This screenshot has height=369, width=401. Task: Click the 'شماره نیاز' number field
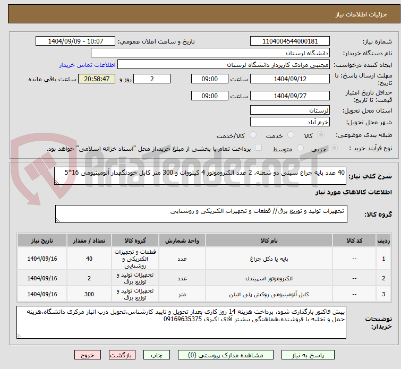pos(289,41)
